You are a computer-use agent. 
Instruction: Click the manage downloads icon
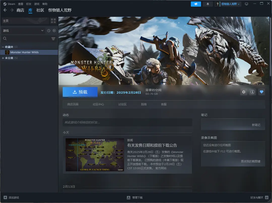(128, 197)
